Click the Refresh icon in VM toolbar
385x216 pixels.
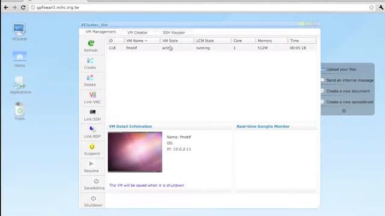tap(91, 43)
